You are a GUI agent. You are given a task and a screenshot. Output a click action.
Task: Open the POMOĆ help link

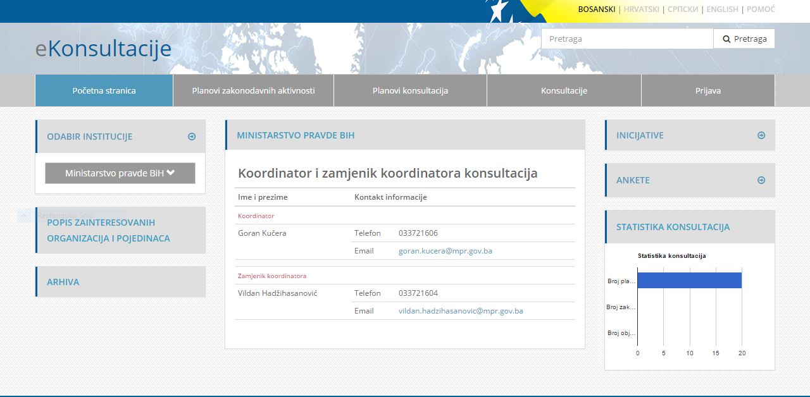761,9
